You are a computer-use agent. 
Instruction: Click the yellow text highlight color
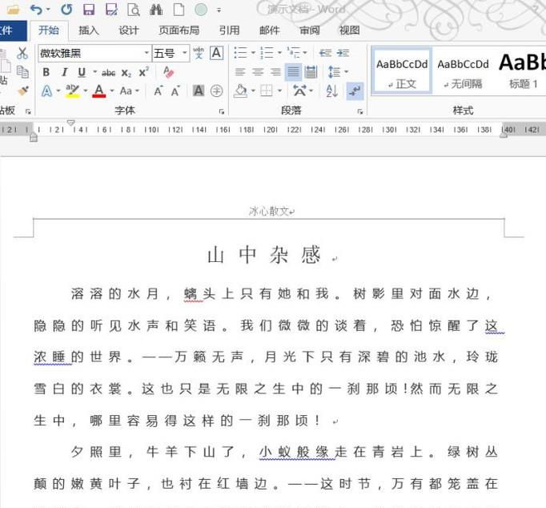point(72,91)
